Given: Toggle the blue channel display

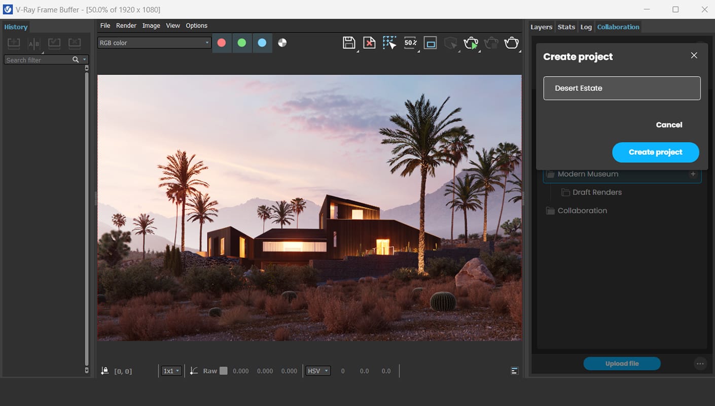Looking at the screenshot, I should (262, 43).
